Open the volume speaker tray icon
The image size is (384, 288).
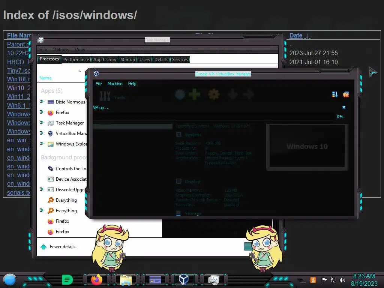pyautogui.click(x=342, y=280)
